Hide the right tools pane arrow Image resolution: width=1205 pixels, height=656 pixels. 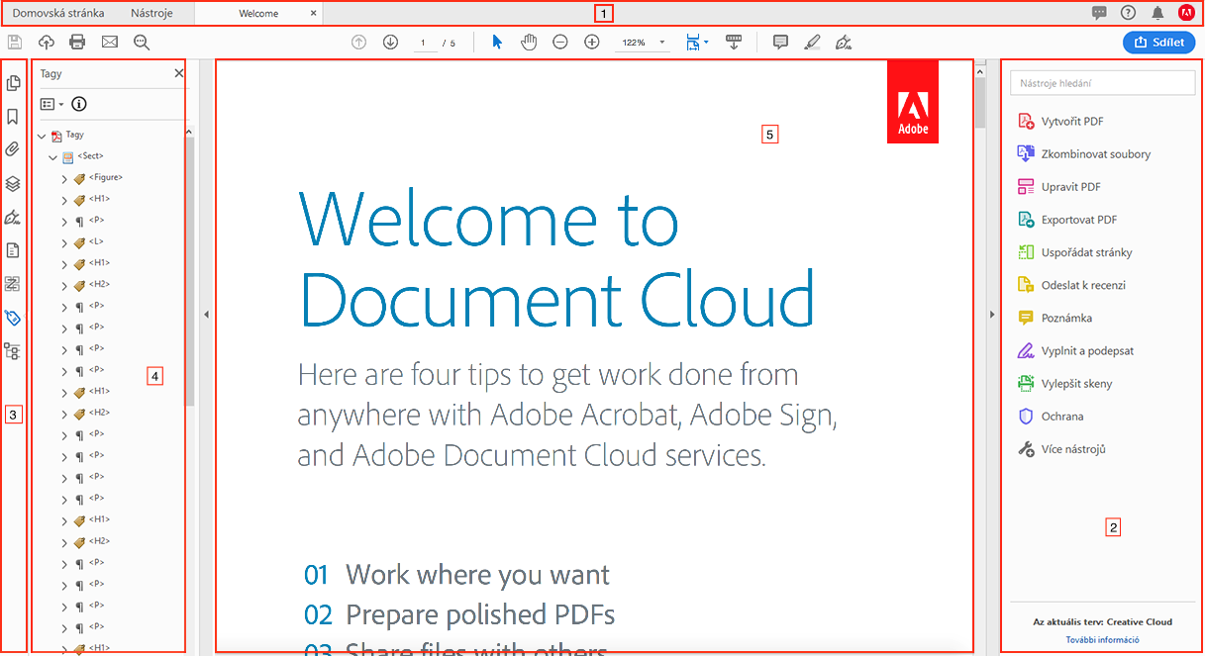click(x=992, y=315)
